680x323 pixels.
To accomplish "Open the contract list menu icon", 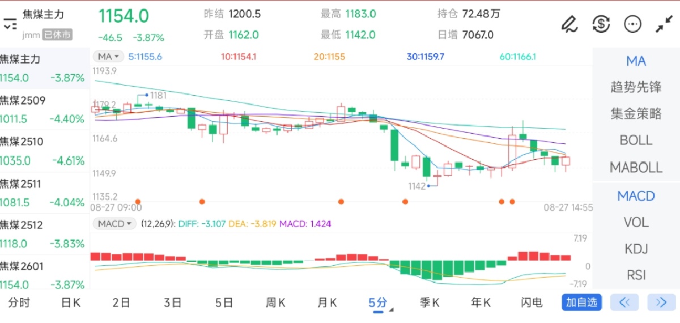I will 10,24.
